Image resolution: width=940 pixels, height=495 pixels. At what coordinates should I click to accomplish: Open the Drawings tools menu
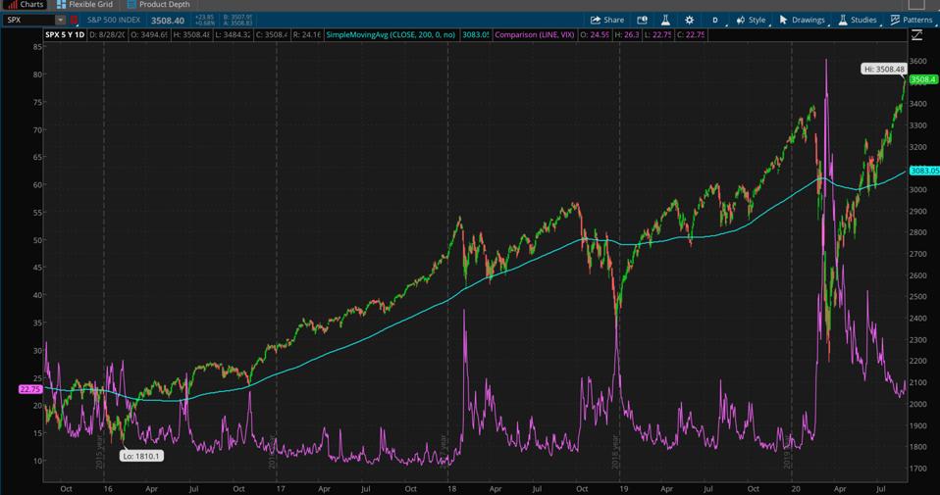(x=802, y=20)
